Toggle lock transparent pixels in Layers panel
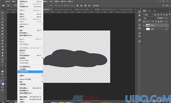The width and height of the screenshot is (171, 103). [148, 22]
